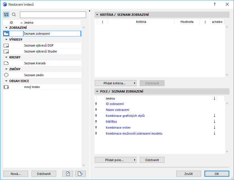
Task: Click the nový index publisher set icon
Action: pos(6,87)
